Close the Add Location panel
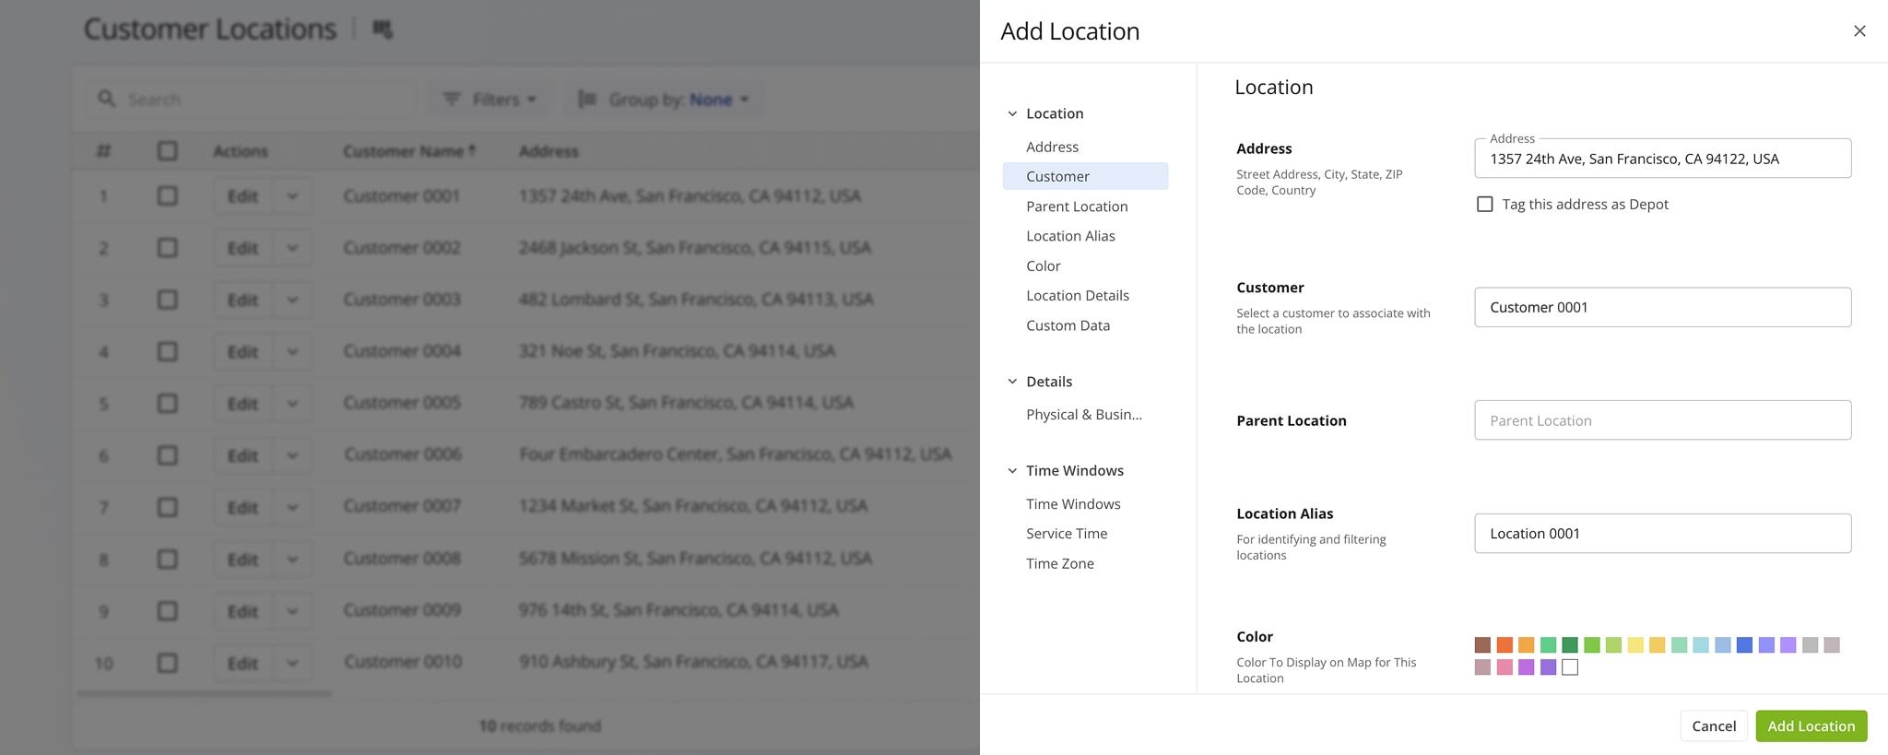The height and width of the screenshot is (755, 1888). (1859, 30)
